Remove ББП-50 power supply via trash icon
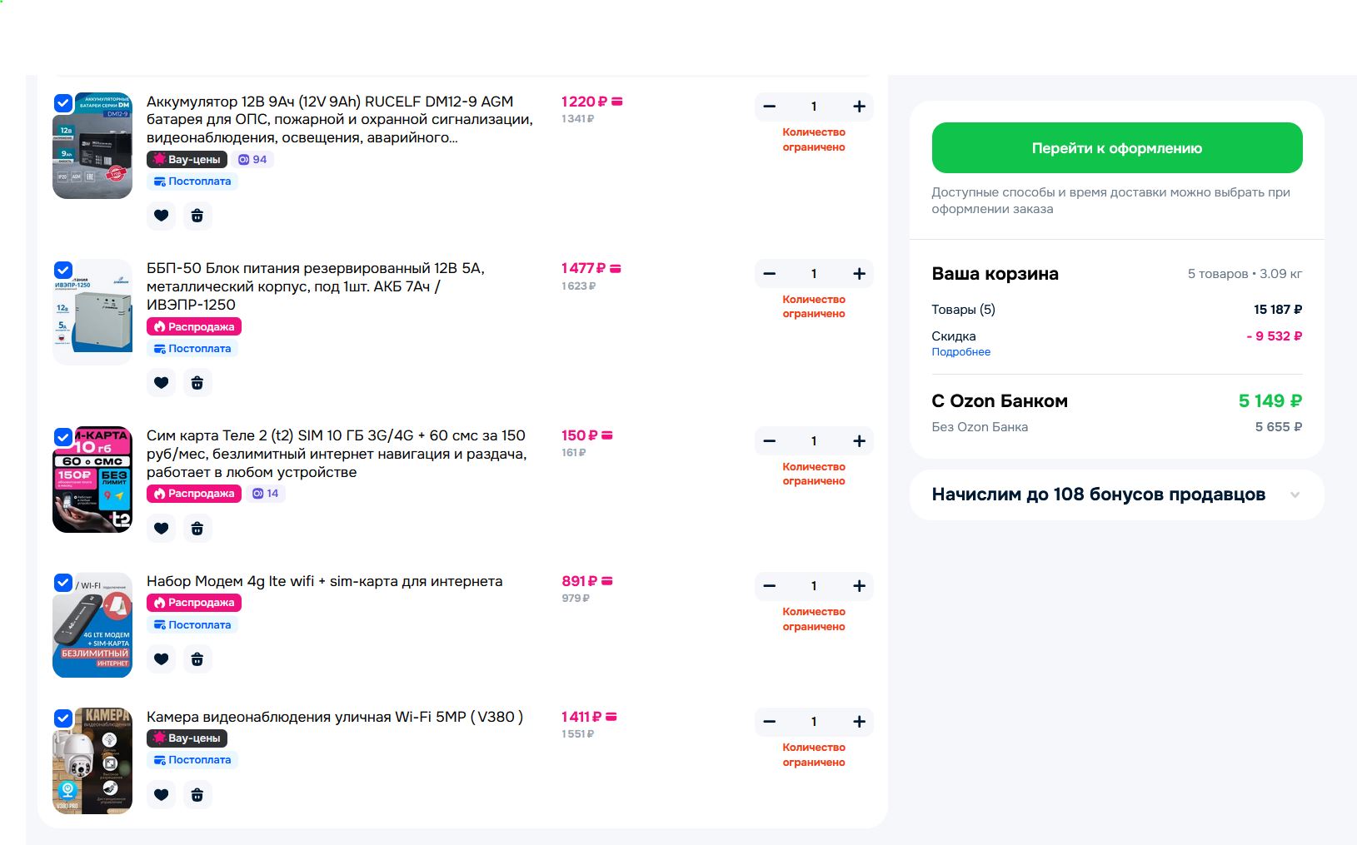 coord(197,383)
